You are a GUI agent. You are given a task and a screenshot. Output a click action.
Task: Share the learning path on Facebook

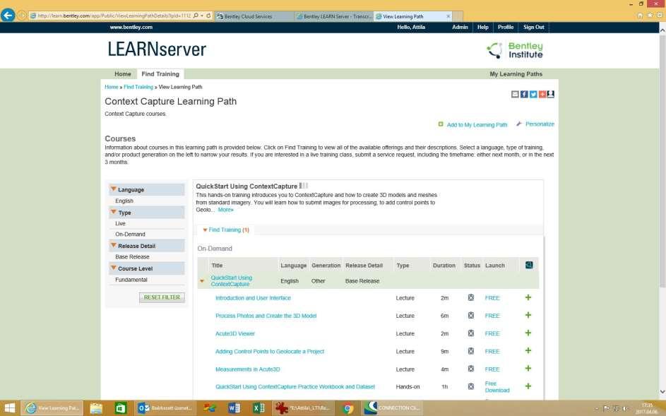pos(524,95)
